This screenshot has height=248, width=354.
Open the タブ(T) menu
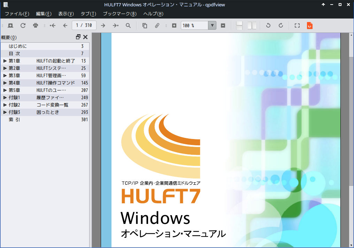(x=88, y=14)
